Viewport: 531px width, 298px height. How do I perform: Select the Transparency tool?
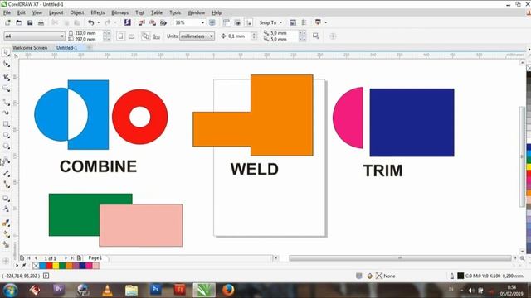(x=6, y=209)
